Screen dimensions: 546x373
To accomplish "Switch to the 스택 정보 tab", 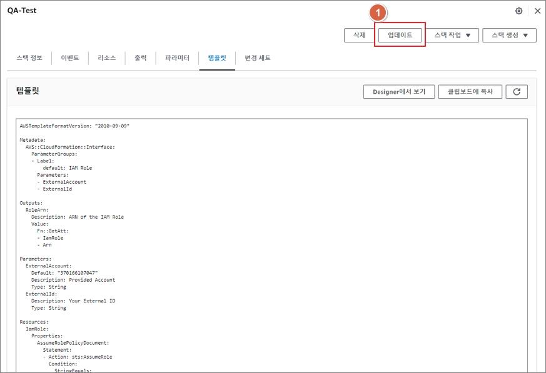I will (29, 58).
